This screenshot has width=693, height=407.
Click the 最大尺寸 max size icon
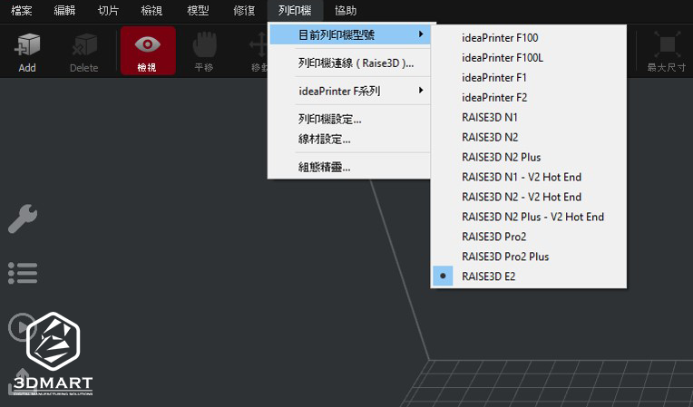point(667,51)
